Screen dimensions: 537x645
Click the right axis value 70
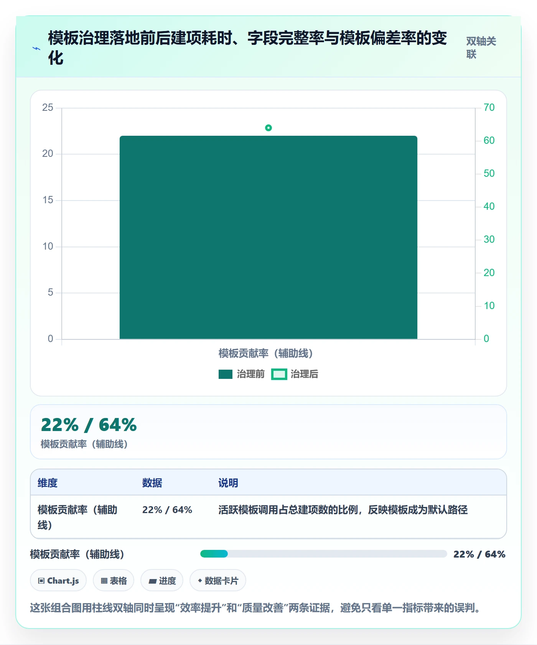point(489,107)
